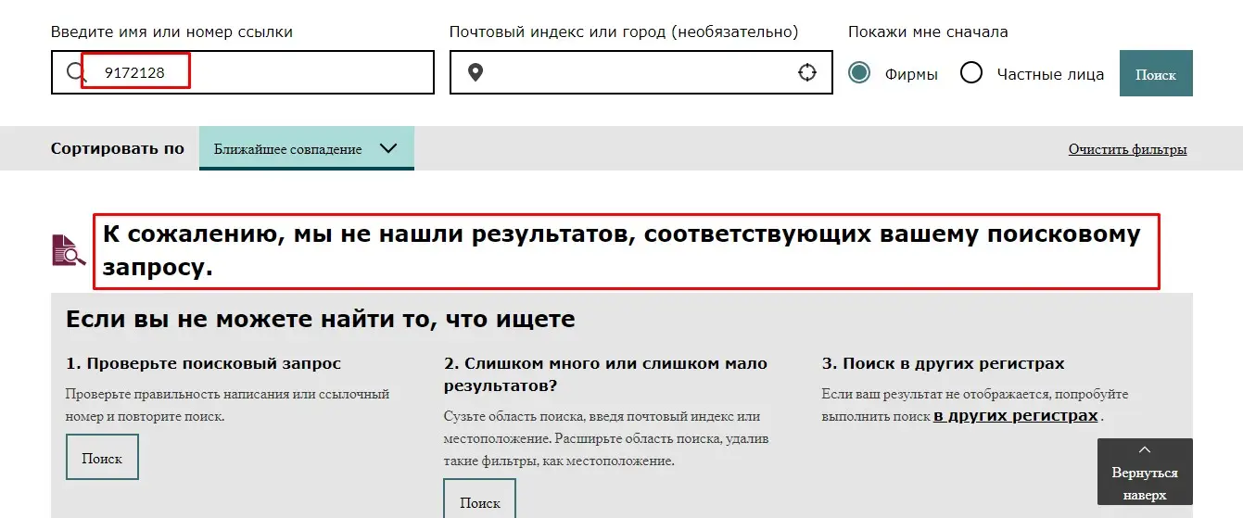Focus the postcode or city field

point(641,72)
